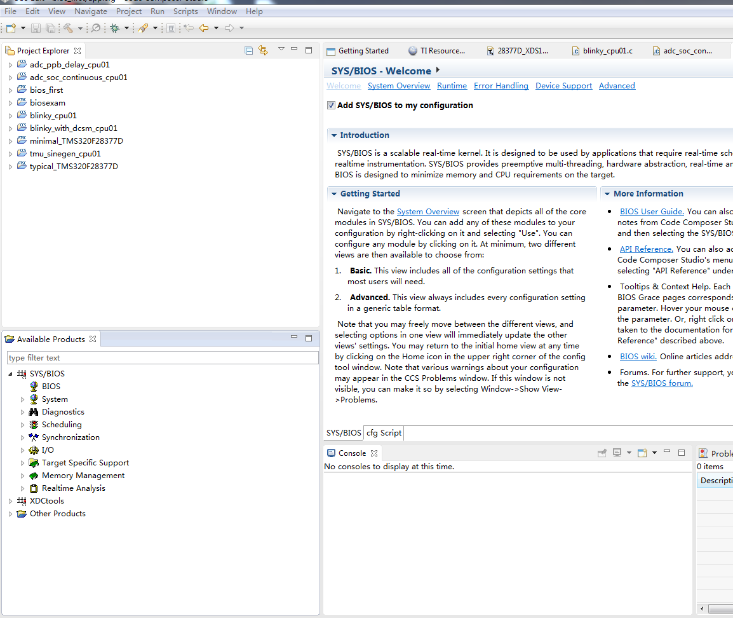Screen dimensions: 733x618
Task: Click the Pin Console icon
Action: (602, 453)
